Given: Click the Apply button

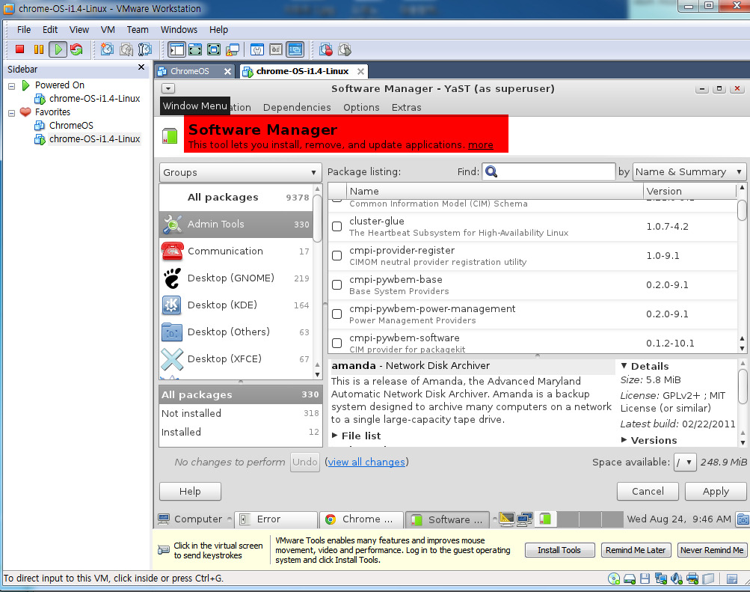Looking at the screenshot, I should pyautogui.click(x=715, y=491).
